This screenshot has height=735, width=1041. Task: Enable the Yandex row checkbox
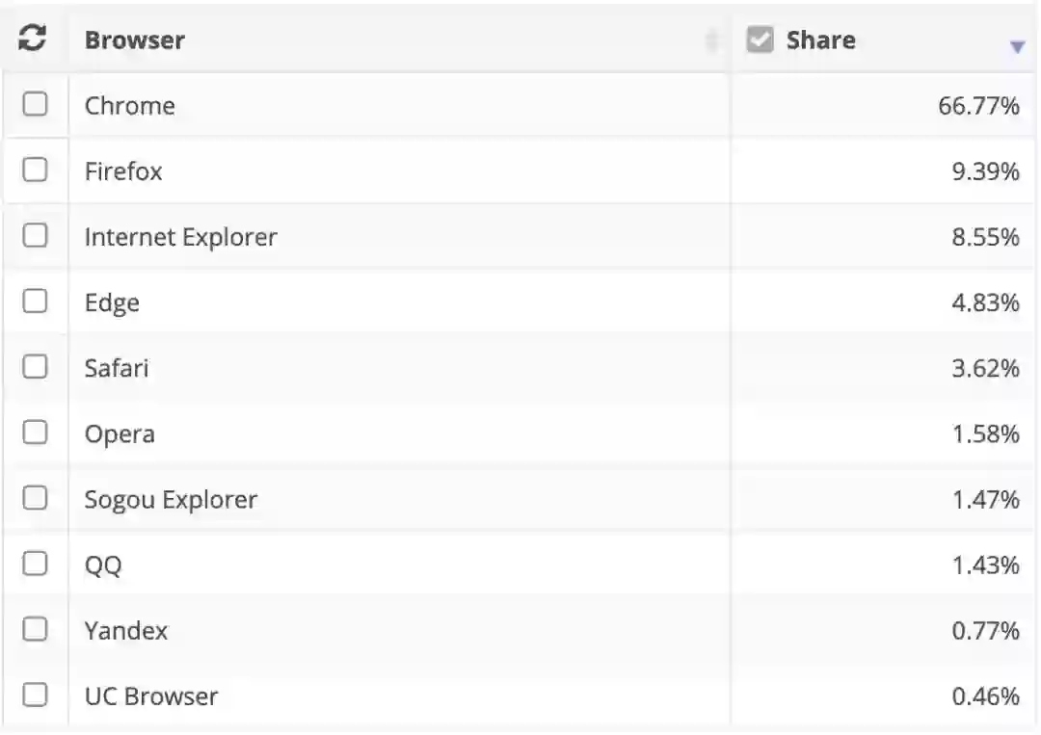pos(35,629)
